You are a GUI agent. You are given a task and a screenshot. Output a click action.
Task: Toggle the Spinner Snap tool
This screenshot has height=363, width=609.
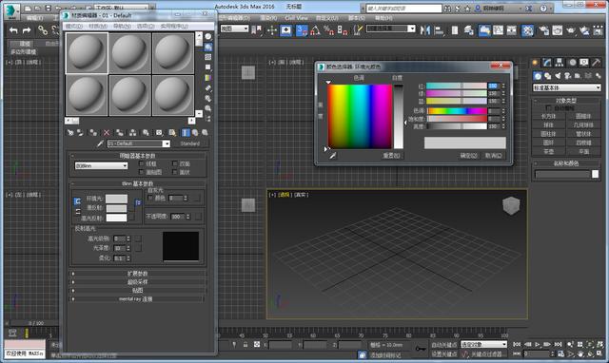click(343, 30)
